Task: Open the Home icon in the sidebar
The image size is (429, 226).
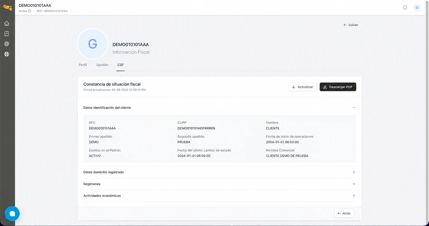Action: click(x=7, y=24)
